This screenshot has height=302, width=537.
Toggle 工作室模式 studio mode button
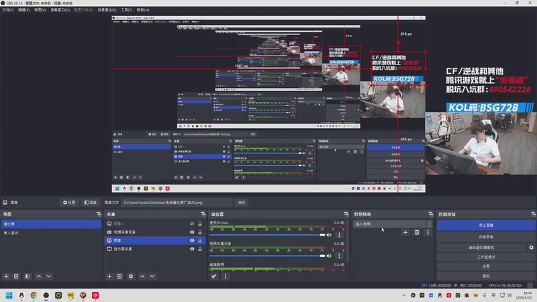486,257
